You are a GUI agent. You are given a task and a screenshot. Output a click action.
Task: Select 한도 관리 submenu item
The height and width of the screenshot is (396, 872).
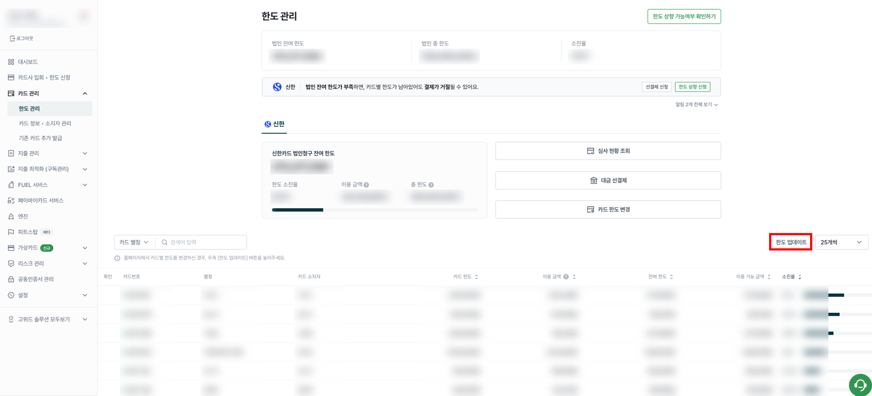[50, 108]
